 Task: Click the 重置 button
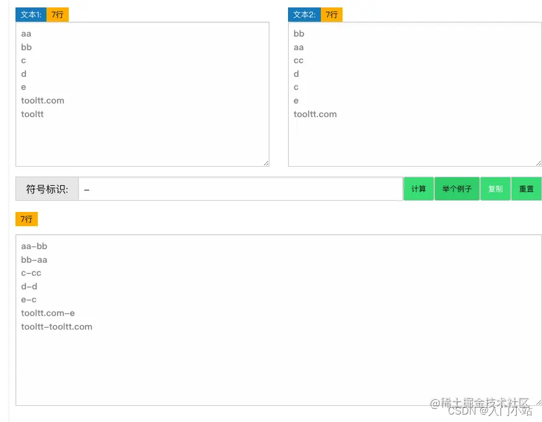(526, 189)
